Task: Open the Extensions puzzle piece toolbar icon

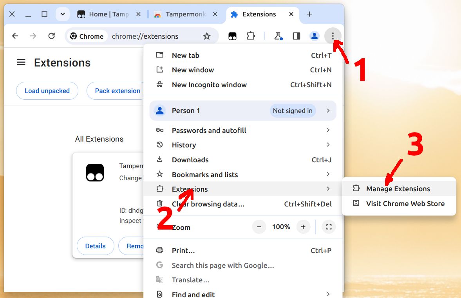Action: pos(251,36)
